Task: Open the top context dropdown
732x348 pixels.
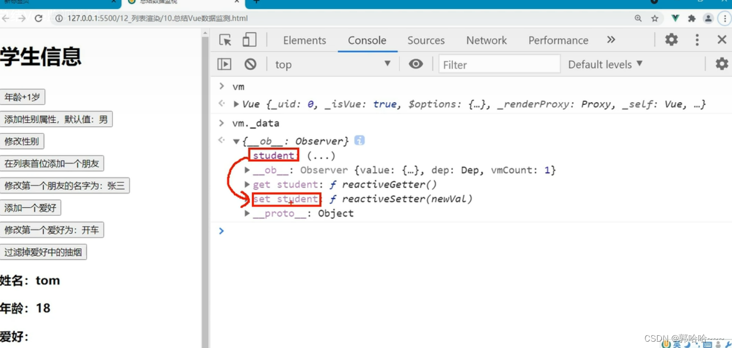Action: (x=332, y=64)
